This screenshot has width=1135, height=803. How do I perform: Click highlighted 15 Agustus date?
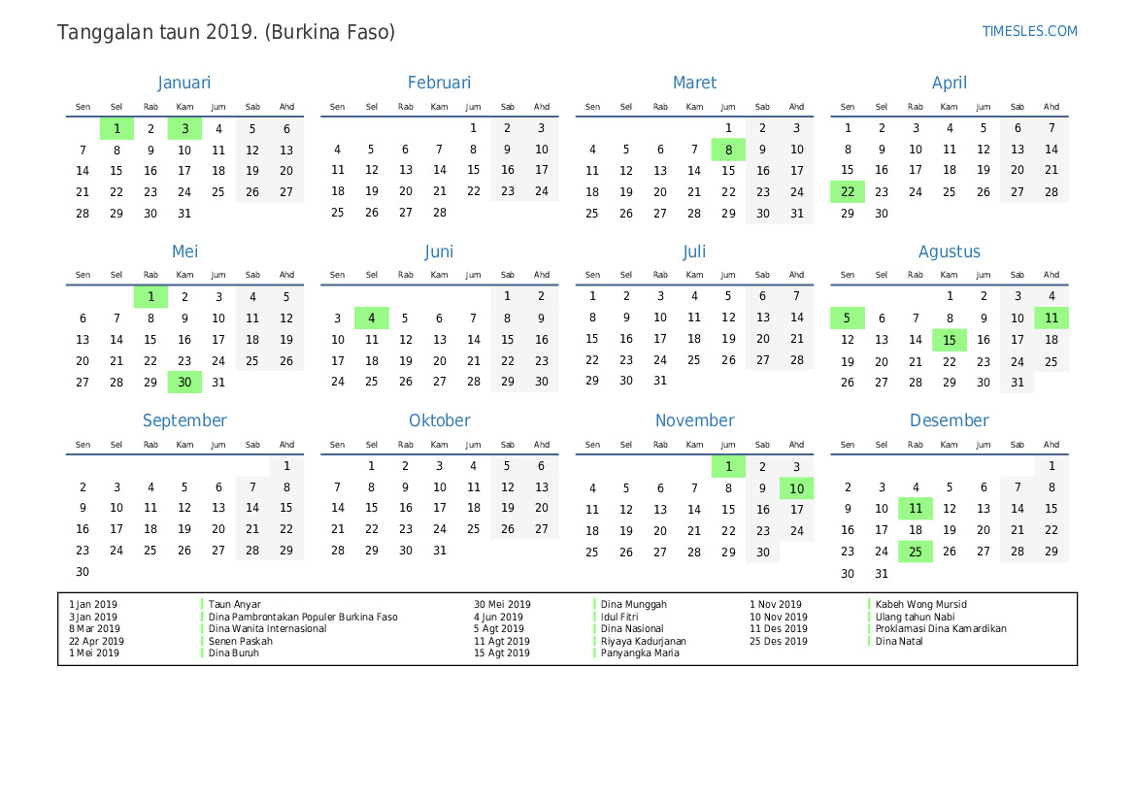(x=949, y=340)
